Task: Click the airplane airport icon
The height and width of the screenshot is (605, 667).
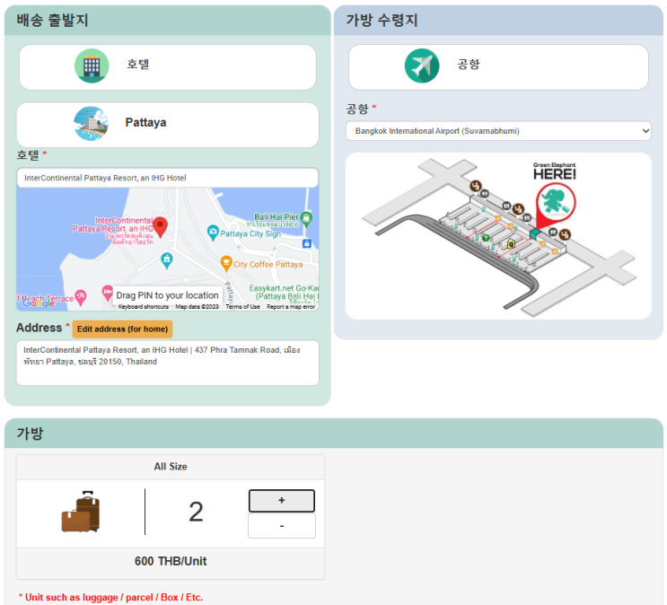Action: tap(422, 66)
